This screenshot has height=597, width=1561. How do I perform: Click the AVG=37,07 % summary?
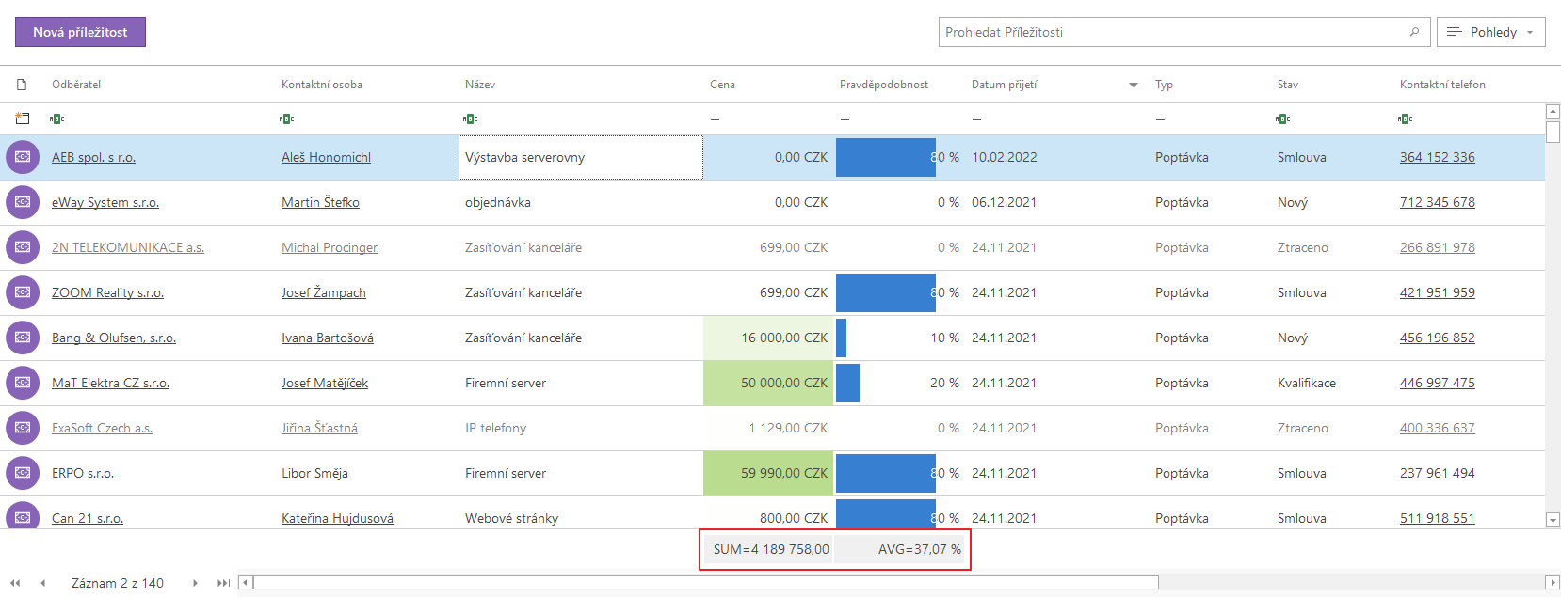[x=902, y=549]
